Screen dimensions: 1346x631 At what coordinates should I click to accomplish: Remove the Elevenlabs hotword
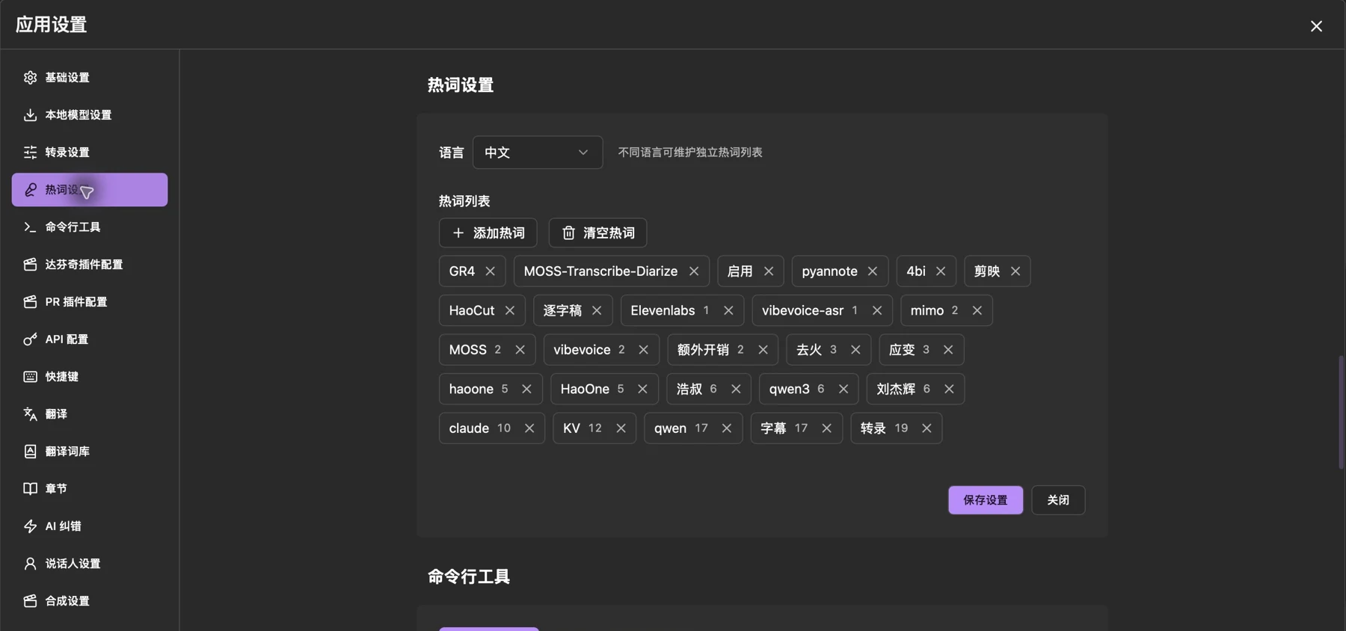[728, 310]
